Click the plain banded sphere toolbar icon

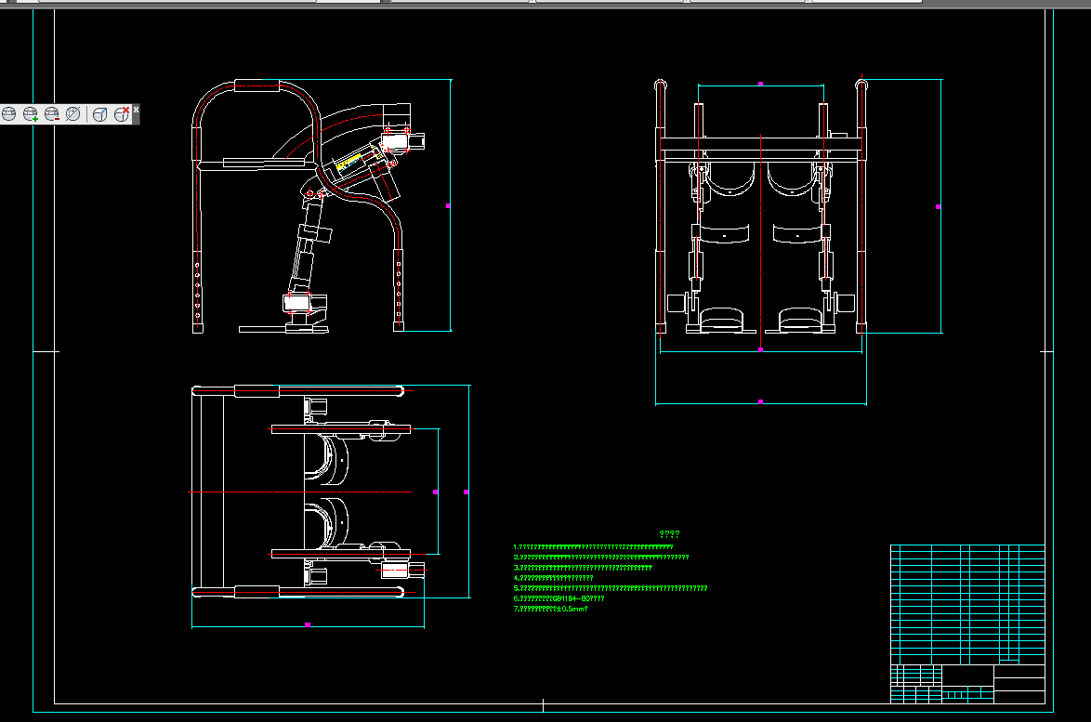[x=9, y=114]
